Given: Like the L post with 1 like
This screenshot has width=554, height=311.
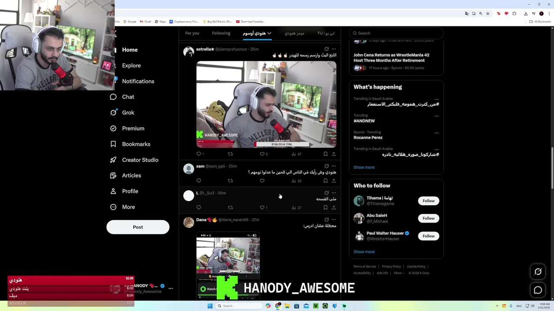Looking at the screenshot, I should coord(263,207).
